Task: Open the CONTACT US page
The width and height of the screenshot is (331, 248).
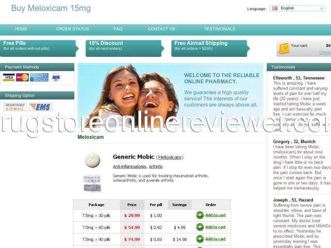Action: pos(161,29)
